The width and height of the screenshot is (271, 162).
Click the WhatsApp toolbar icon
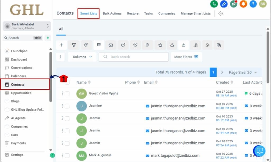pyautogui.click(x=207, y=45)
